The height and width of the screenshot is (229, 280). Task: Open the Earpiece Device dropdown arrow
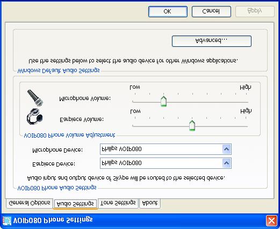226,163
